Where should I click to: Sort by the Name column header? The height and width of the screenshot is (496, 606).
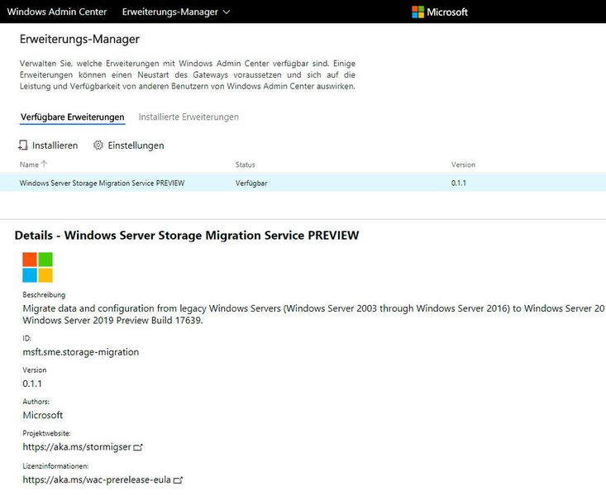coord(29,165)
